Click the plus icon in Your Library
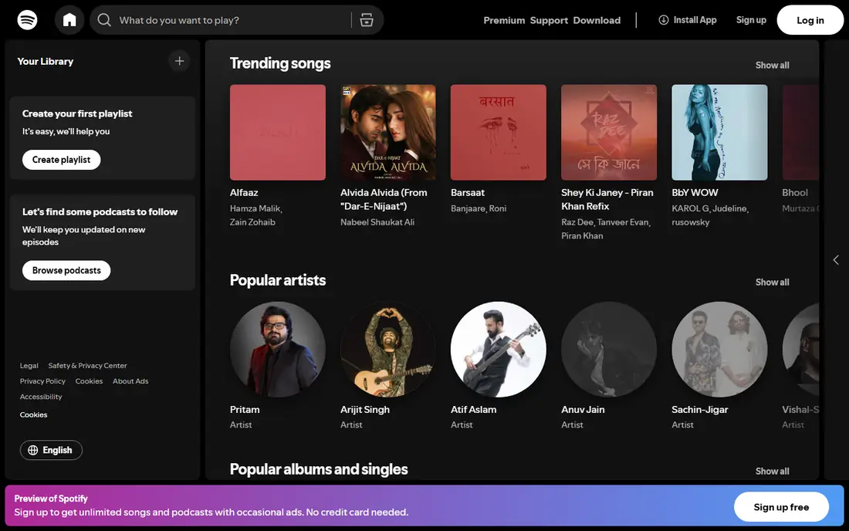Screen dimensions: 849x531 tap(179, 61)
